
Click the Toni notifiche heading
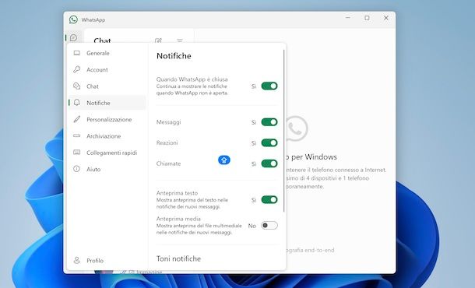pyautogui.click(x=179, y=258)
